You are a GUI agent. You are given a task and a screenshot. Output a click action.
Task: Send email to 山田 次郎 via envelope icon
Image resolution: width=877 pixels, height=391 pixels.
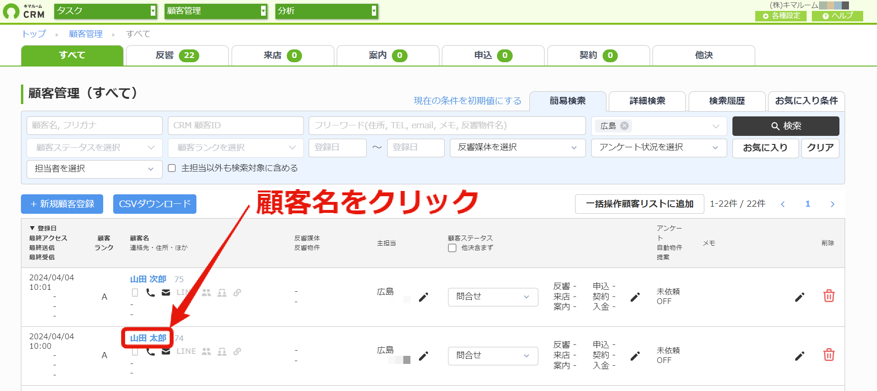point(166,293)
